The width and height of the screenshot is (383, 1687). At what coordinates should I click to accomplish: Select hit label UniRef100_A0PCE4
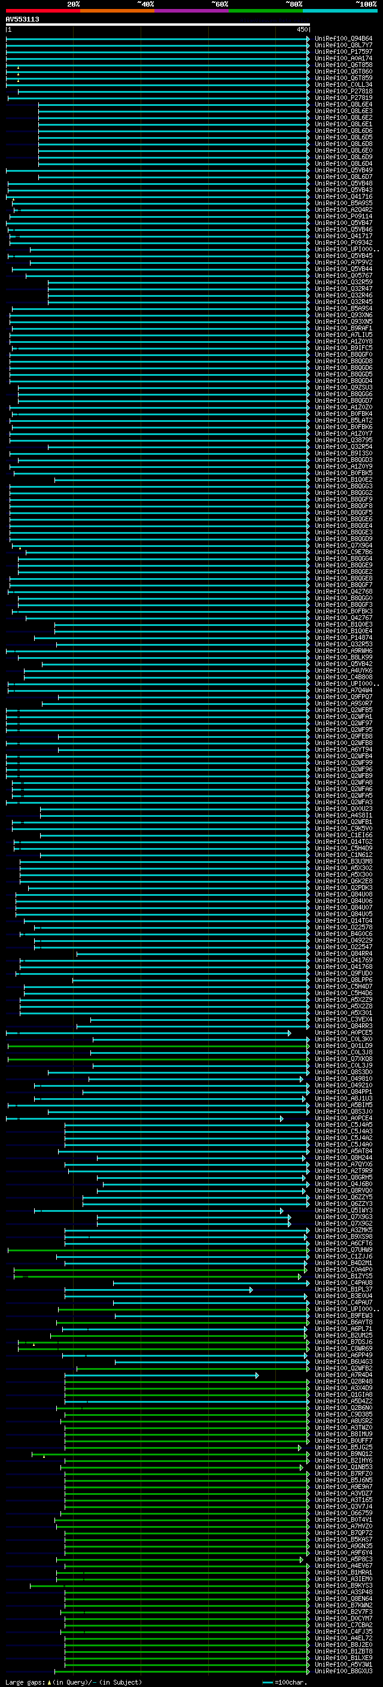(343, 1118)
